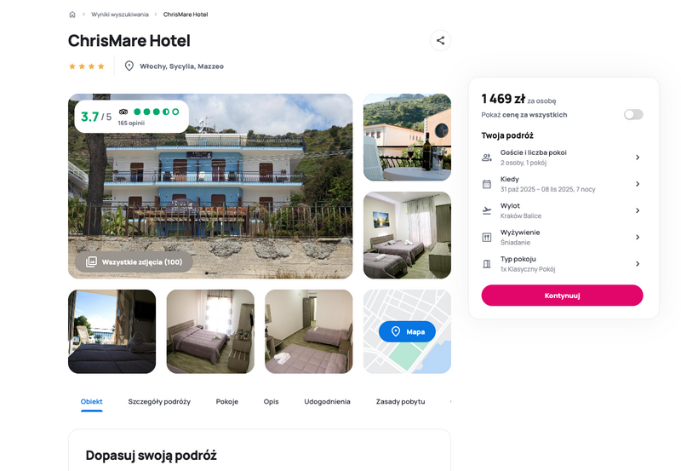Switch to the Udogodnienia tab
This screenshot has height=471, width=681.
pyautogui.click(x=327, y=401)
